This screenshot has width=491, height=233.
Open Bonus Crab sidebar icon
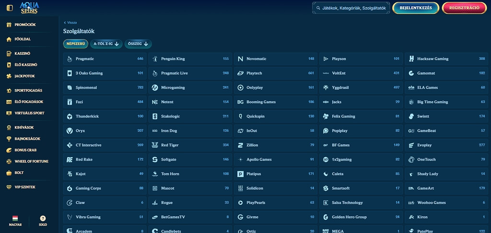[9, 150]
